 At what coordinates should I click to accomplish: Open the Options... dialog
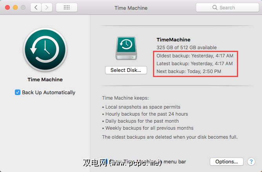[227, 161]
